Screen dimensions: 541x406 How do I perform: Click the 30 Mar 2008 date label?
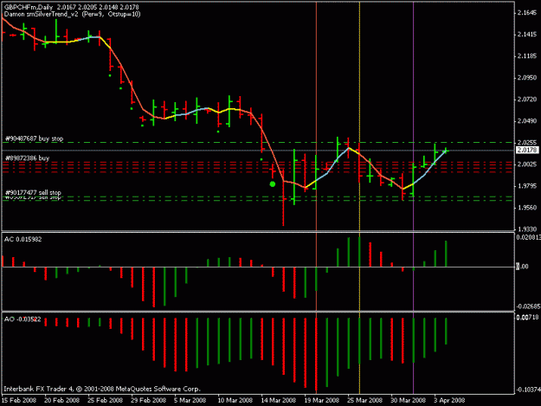click(409, 400)
